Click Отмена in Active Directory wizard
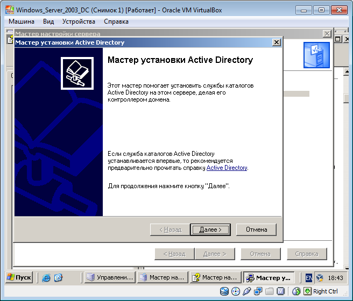The height and width of the screenshot is (301, 353). tap(256, 230)
